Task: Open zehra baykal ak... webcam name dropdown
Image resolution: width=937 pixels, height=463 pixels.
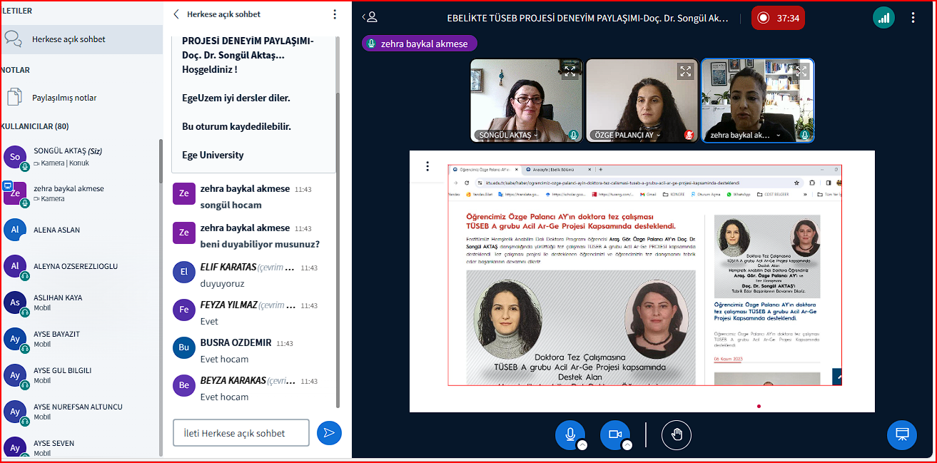Action: click(x=745, y=135)
